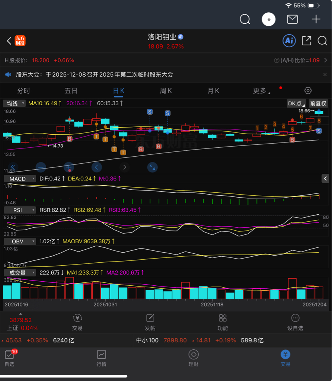Tap the white round floating button
This screenshot has width=332, height=381.
click(269, 19)
